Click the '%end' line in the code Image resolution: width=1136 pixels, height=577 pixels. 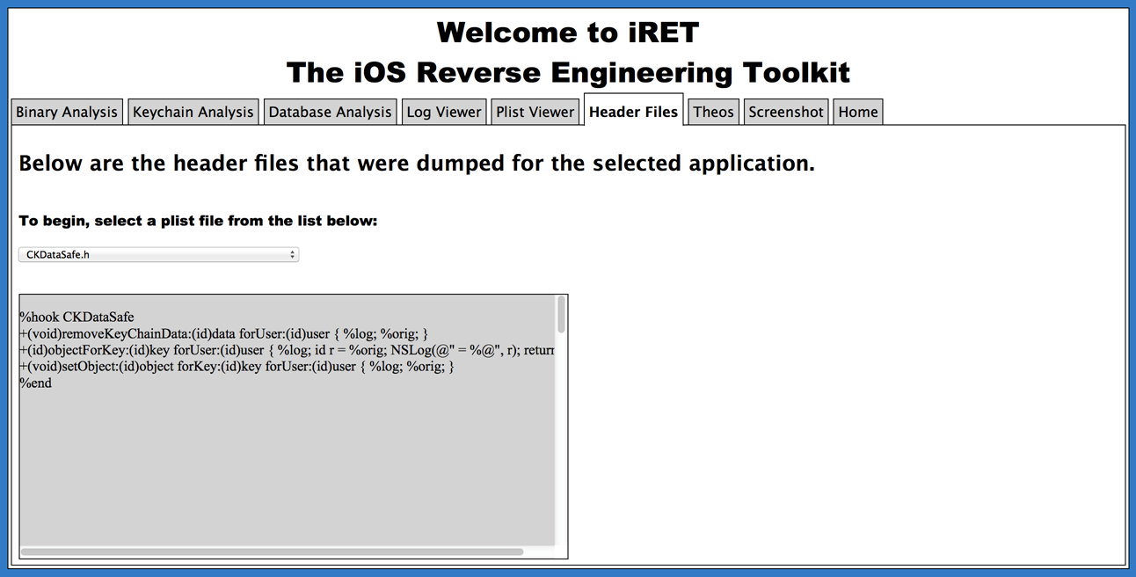(36, 383)
